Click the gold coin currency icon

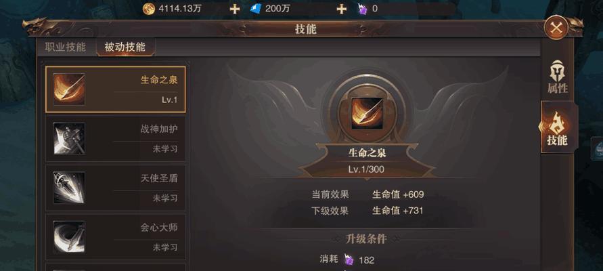[x=148, y=9]
